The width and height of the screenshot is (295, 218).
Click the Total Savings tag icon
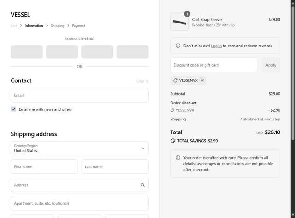pos(173,141)
